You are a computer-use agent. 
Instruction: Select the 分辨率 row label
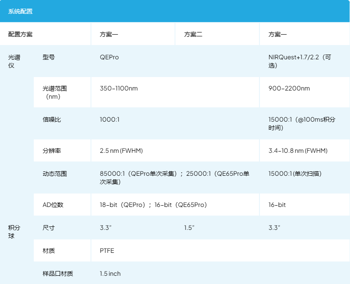[x=52, y=151]
